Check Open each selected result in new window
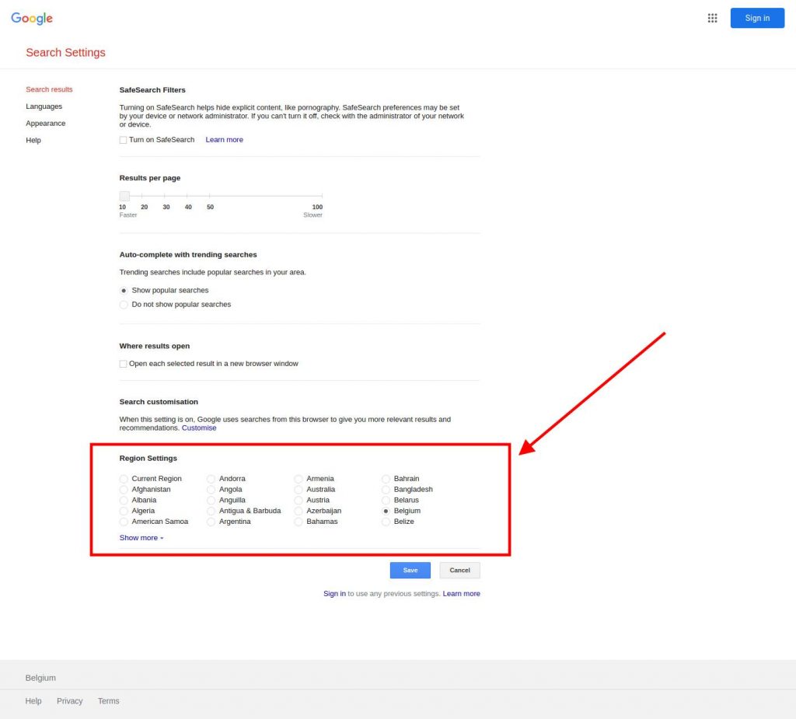Viewport: 796px width, 719px height. point(123,364)
